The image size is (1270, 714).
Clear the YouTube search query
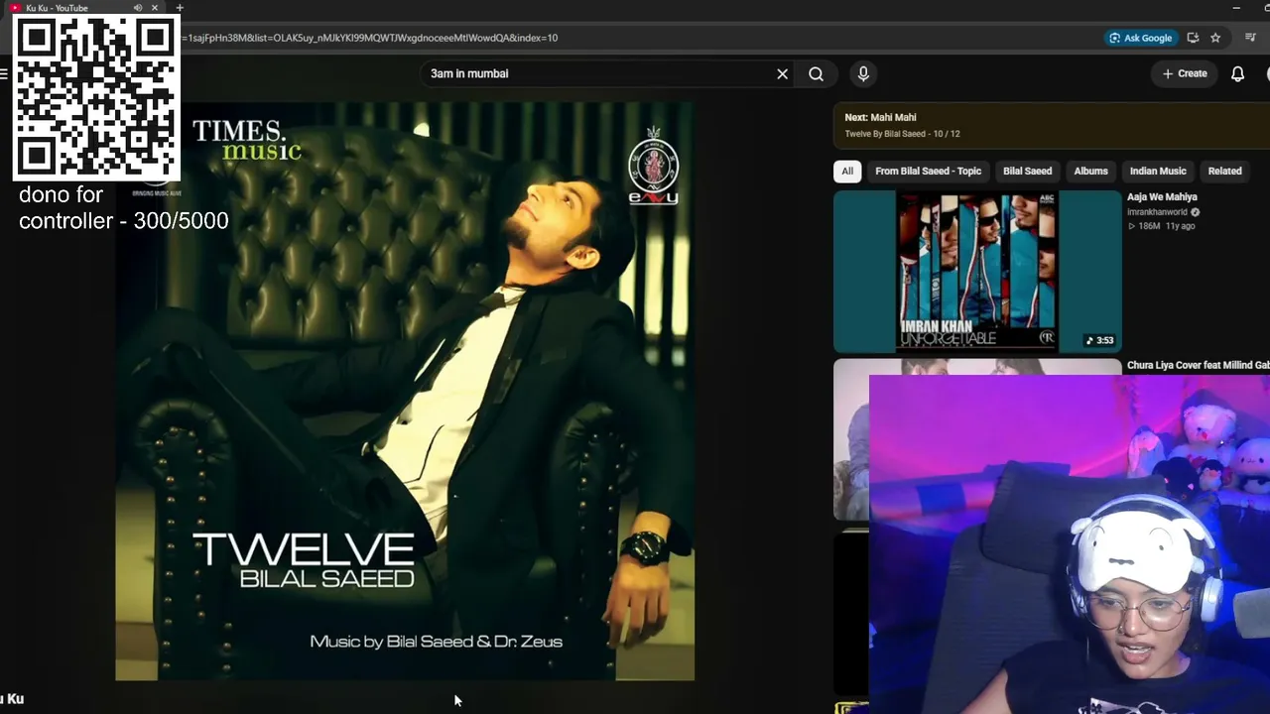(783, 73)
